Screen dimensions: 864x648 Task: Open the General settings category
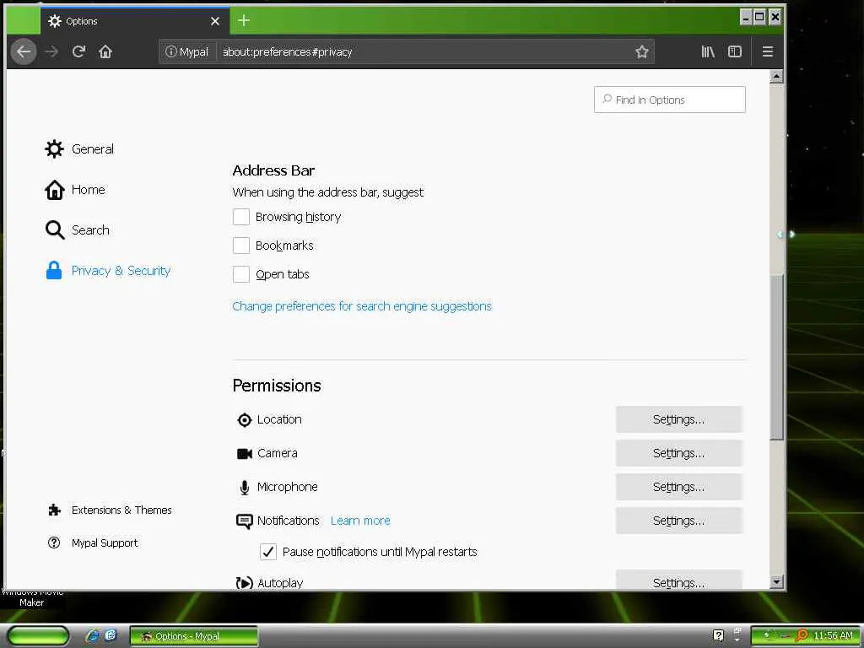coord(79,148)
